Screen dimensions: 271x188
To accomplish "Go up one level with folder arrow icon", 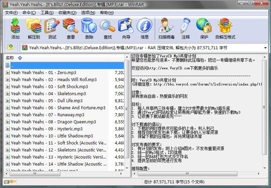I will [x=10, y=47].
